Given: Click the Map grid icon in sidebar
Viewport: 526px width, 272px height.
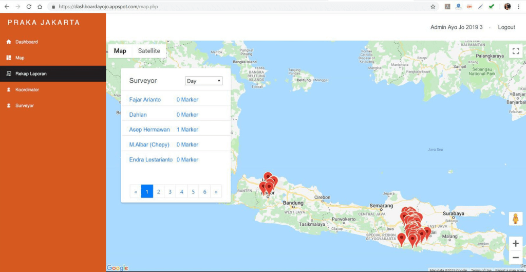Looking at the screenshot, I should tap(9, 58).
